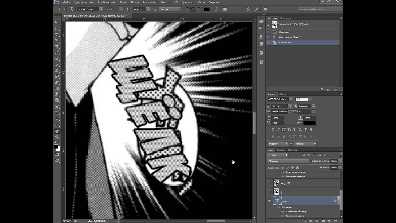
Task: Open the Изображение menu
Action: click(x=107, y=2)
